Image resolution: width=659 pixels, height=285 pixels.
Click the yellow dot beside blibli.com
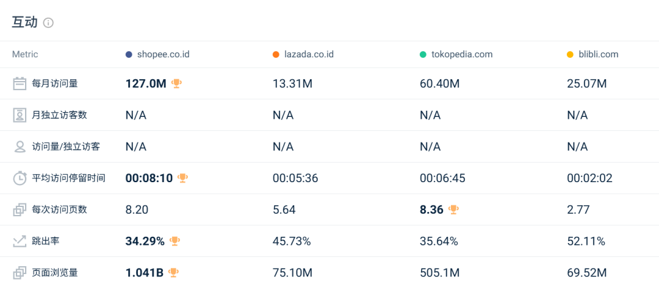[571, 55]
